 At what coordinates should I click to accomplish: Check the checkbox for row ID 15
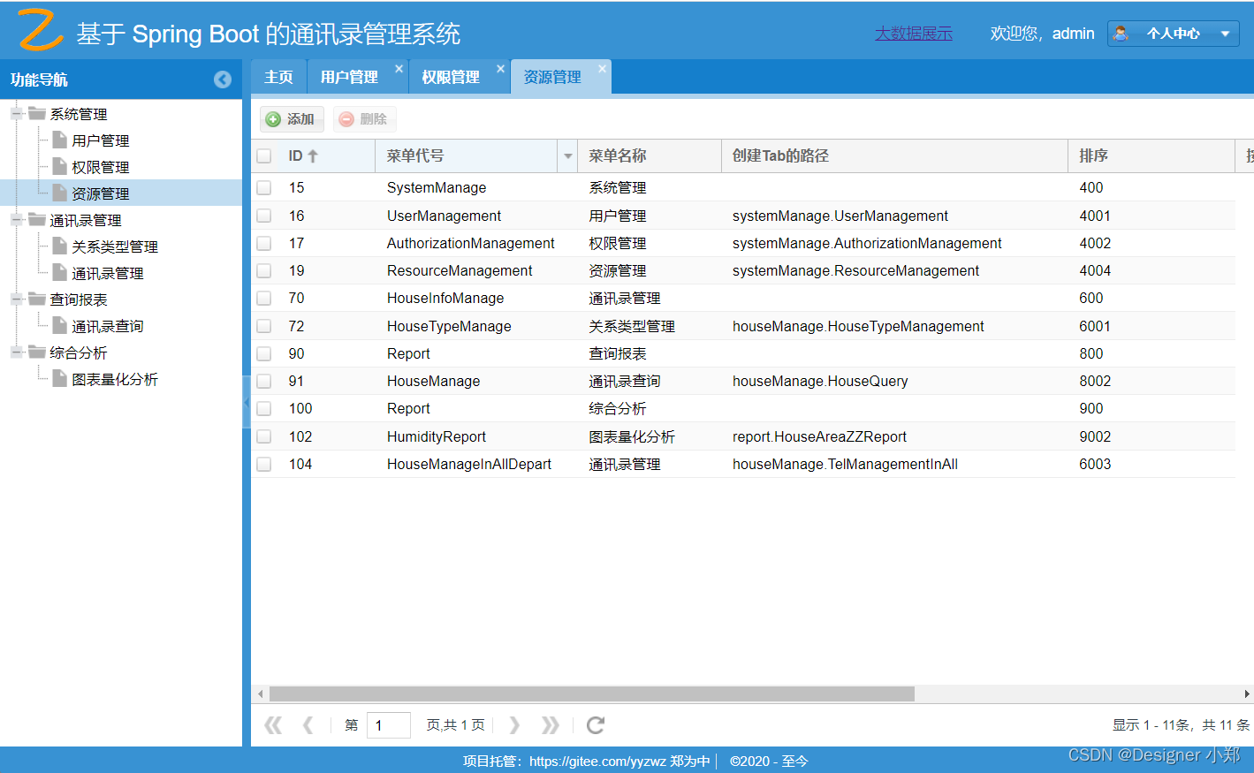click(263, 187)
